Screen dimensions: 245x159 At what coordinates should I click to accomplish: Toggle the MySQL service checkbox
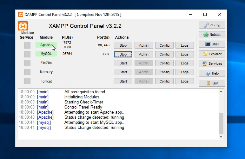(27, 54)
